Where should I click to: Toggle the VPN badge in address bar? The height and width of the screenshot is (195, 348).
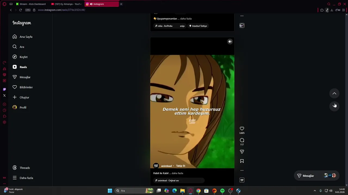click(x=28, y=10)
